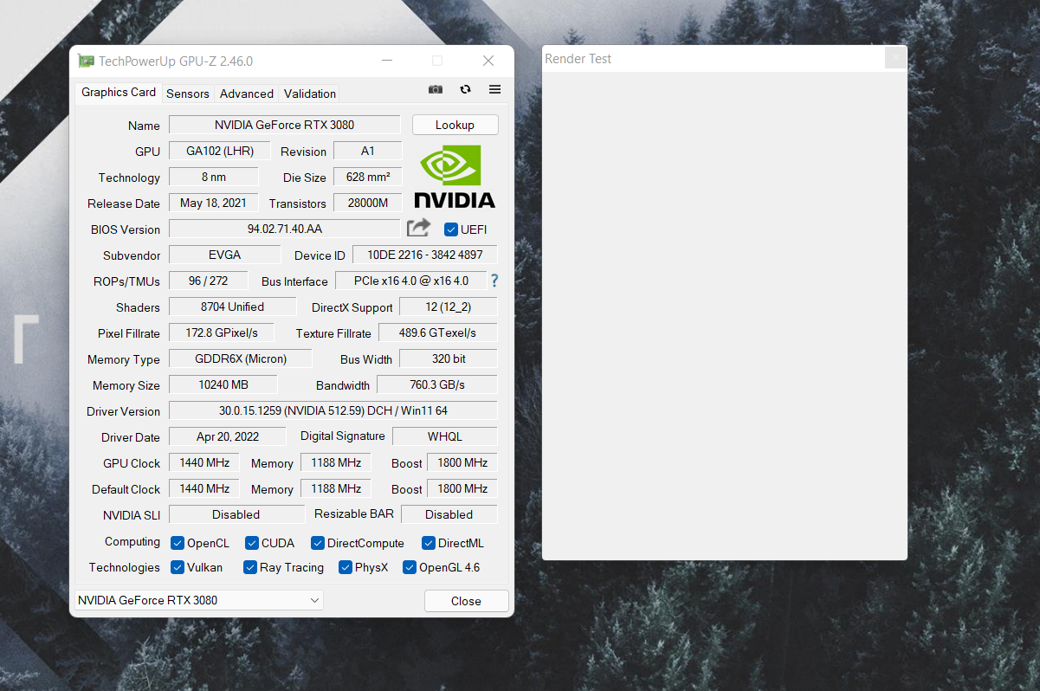Click the BIOS Version field 94.02.71.40.AA
The height and width of the screenshot is (691, 1040).
(x=285, y=229)
